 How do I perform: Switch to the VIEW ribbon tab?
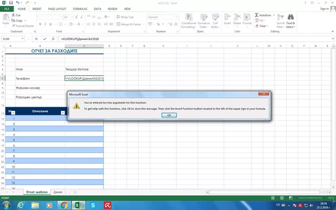tap(127, 9)
